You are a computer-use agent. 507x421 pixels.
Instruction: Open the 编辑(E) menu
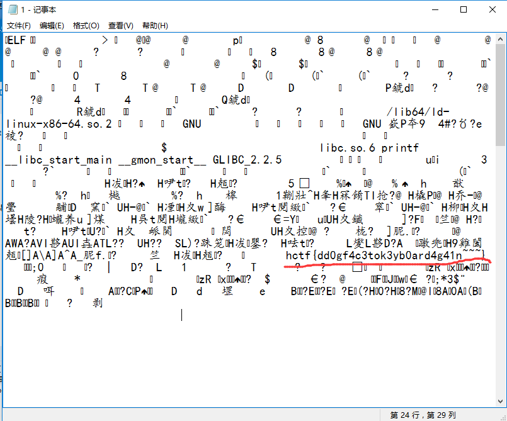coord(52,26)
